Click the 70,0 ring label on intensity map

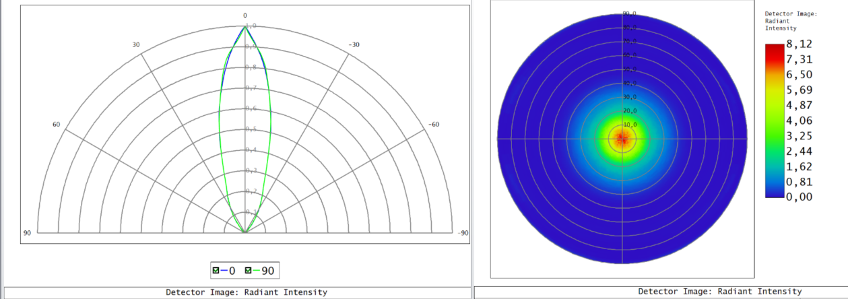click(629, 42)
